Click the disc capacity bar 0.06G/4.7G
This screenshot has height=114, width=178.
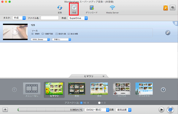pyautogui.click(x=50, y=110)
